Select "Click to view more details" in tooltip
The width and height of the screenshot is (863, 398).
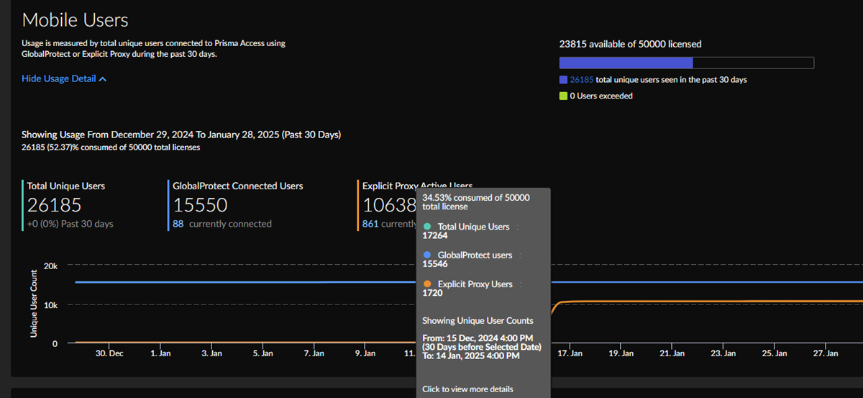coord(467,389)
